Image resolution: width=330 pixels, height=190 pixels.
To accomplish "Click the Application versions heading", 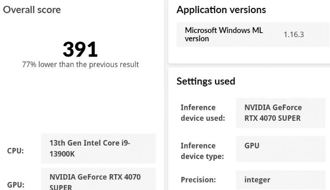I will pyautogui.click(x=221, y=9).
